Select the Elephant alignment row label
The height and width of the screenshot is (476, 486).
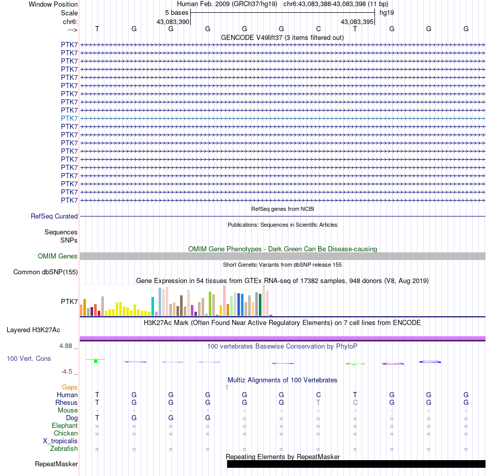pos(64,426)
